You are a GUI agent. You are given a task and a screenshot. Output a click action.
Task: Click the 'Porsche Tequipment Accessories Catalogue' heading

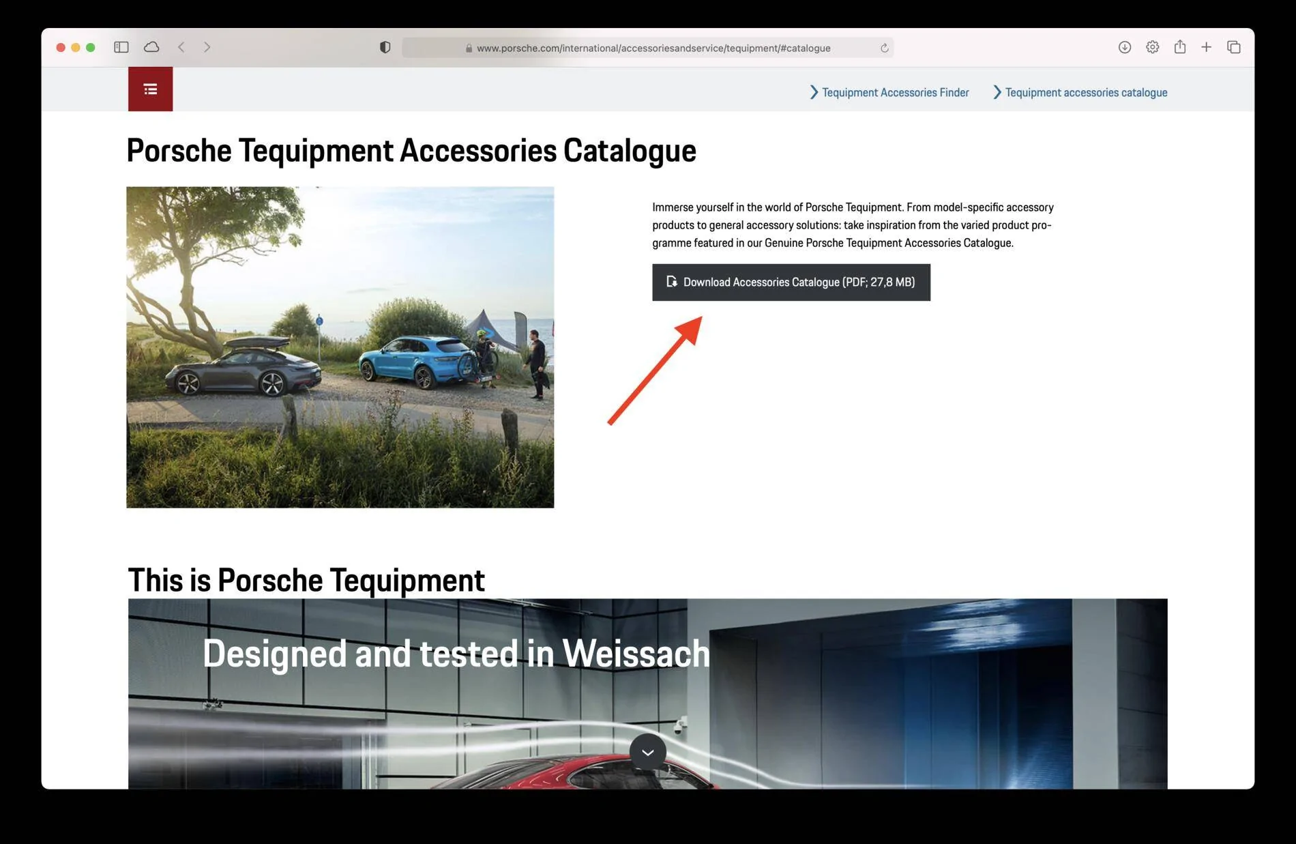[x=411, y=151]
